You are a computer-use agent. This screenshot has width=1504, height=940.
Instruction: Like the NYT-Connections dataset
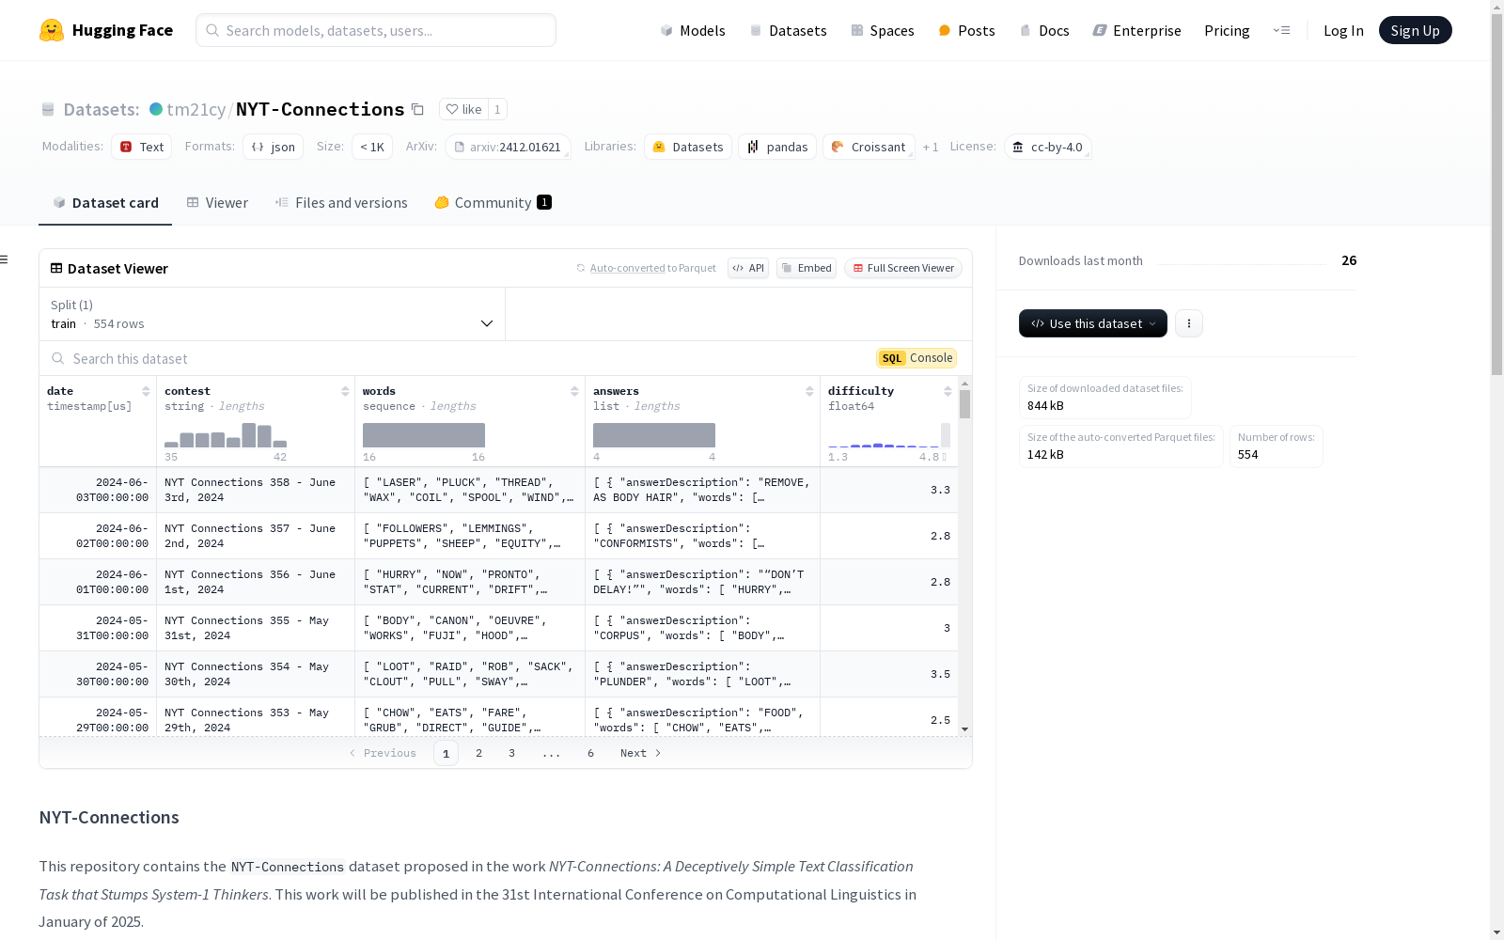[x=463, y=109]
